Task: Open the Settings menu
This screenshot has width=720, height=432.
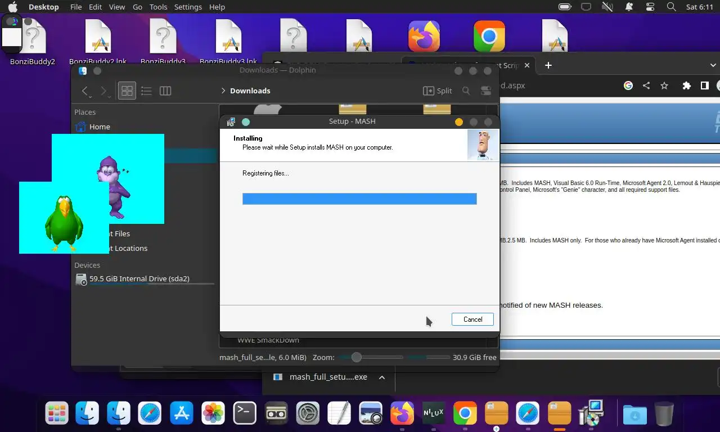Action: click(x=188, y=7)
